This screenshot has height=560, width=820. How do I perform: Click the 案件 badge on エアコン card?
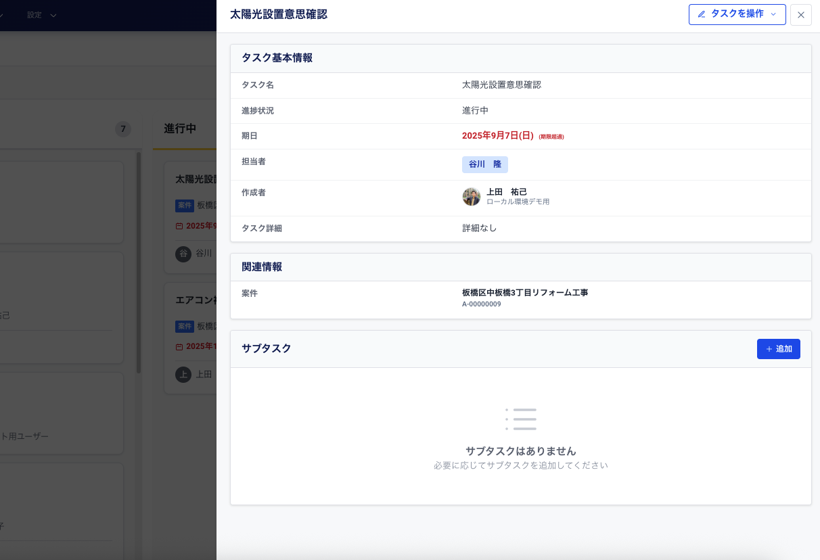pos(185,326)
